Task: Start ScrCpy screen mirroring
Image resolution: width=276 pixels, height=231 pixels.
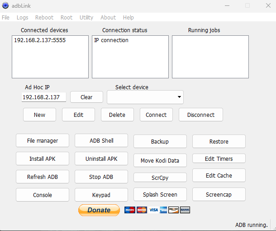Action: [x=160, y=178]
